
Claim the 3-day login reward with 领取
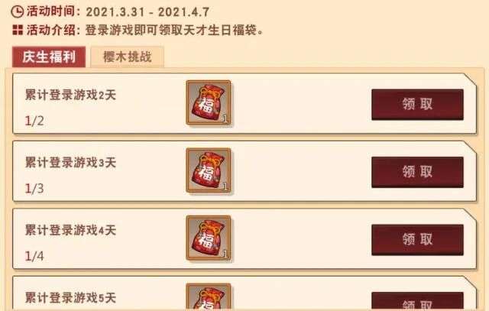click(417, 172)
